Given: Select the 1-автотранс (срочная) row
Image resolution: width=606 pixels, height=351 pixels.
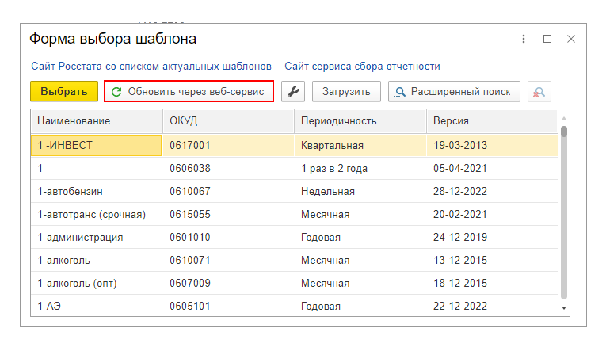Looking at the screenshot, I should pyautogui.click(x=295, y=214).
